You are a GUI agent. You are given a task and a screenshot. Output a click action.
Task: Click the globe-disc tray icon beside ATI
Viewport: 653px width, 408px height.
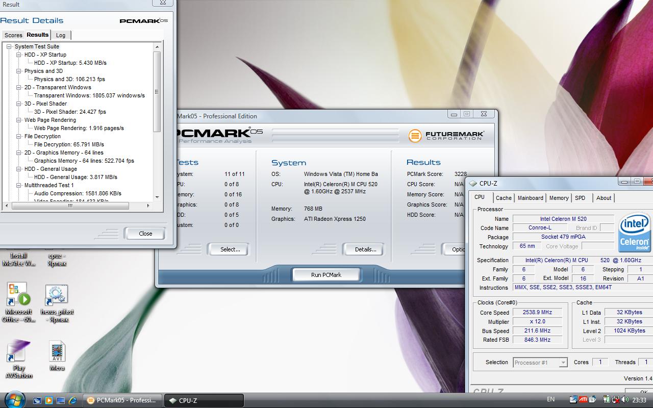pyautogui.click(x=593, y=400)
